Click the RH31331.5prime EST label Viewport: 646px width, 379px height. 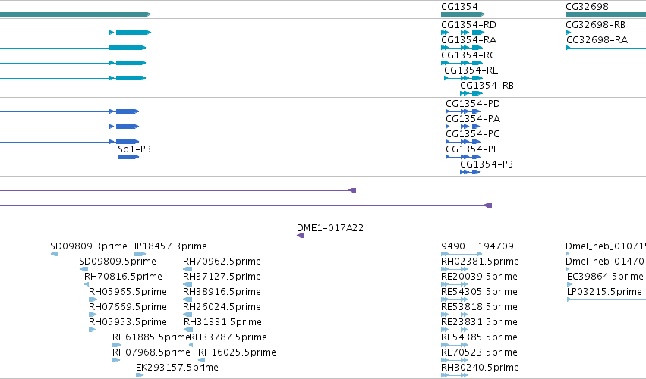click(222, 322)
